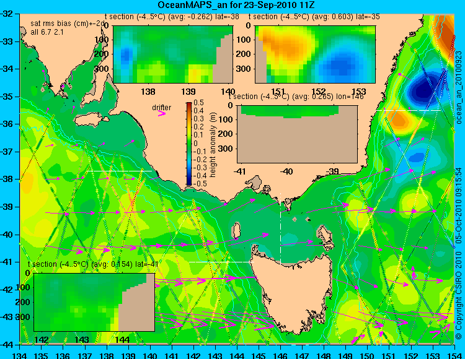This screenshot has width=465, height=359.
Task: Click the 150 longitude axis label
Action: 367,355
